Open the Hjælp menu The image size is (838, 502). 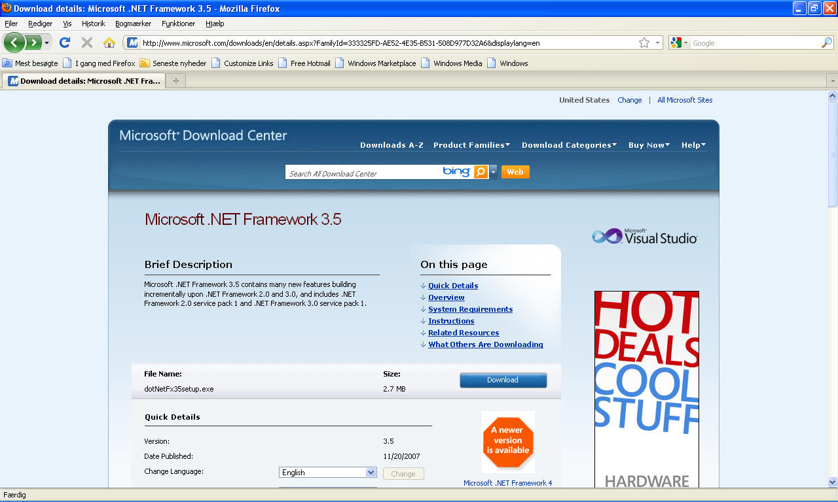(x=215, y=24)
